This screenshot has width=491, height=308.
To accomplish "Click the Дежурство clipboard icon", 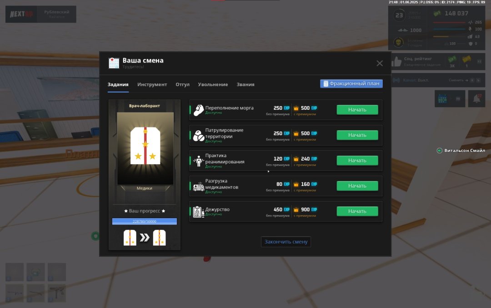I will [x=198, y=212].
